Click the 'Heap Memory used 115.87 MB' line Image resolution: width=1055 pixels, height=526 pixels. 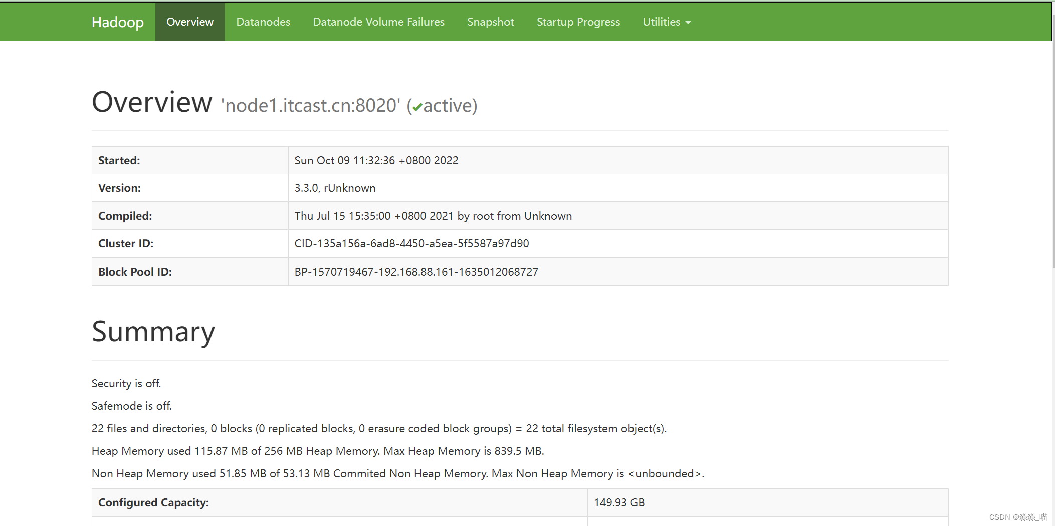318,451
